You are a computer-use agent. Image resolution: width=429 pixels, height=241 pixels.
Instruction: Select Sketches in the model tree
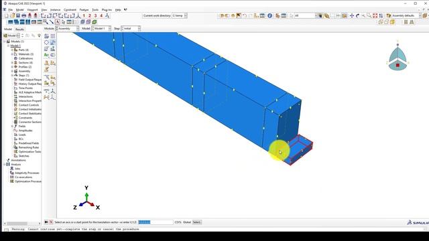(24, 156)
